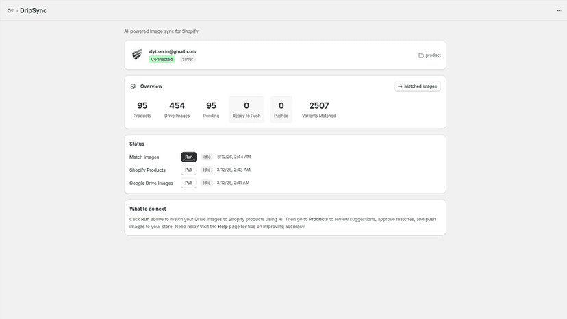
Task: Click the elytron.in@gmail.com account email
Action: point(172,51)
